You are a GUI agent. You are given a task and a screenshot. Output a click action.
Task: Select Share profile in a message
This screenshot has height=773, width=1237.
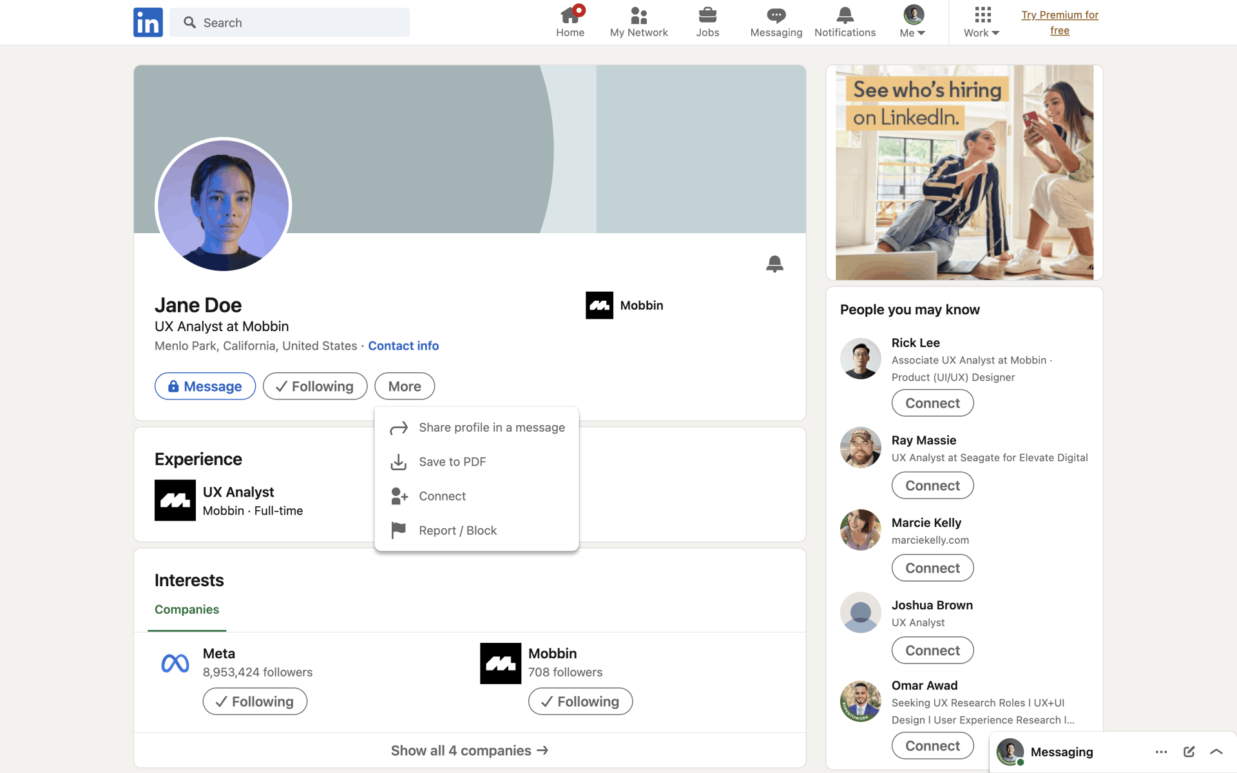coord(477,428)
